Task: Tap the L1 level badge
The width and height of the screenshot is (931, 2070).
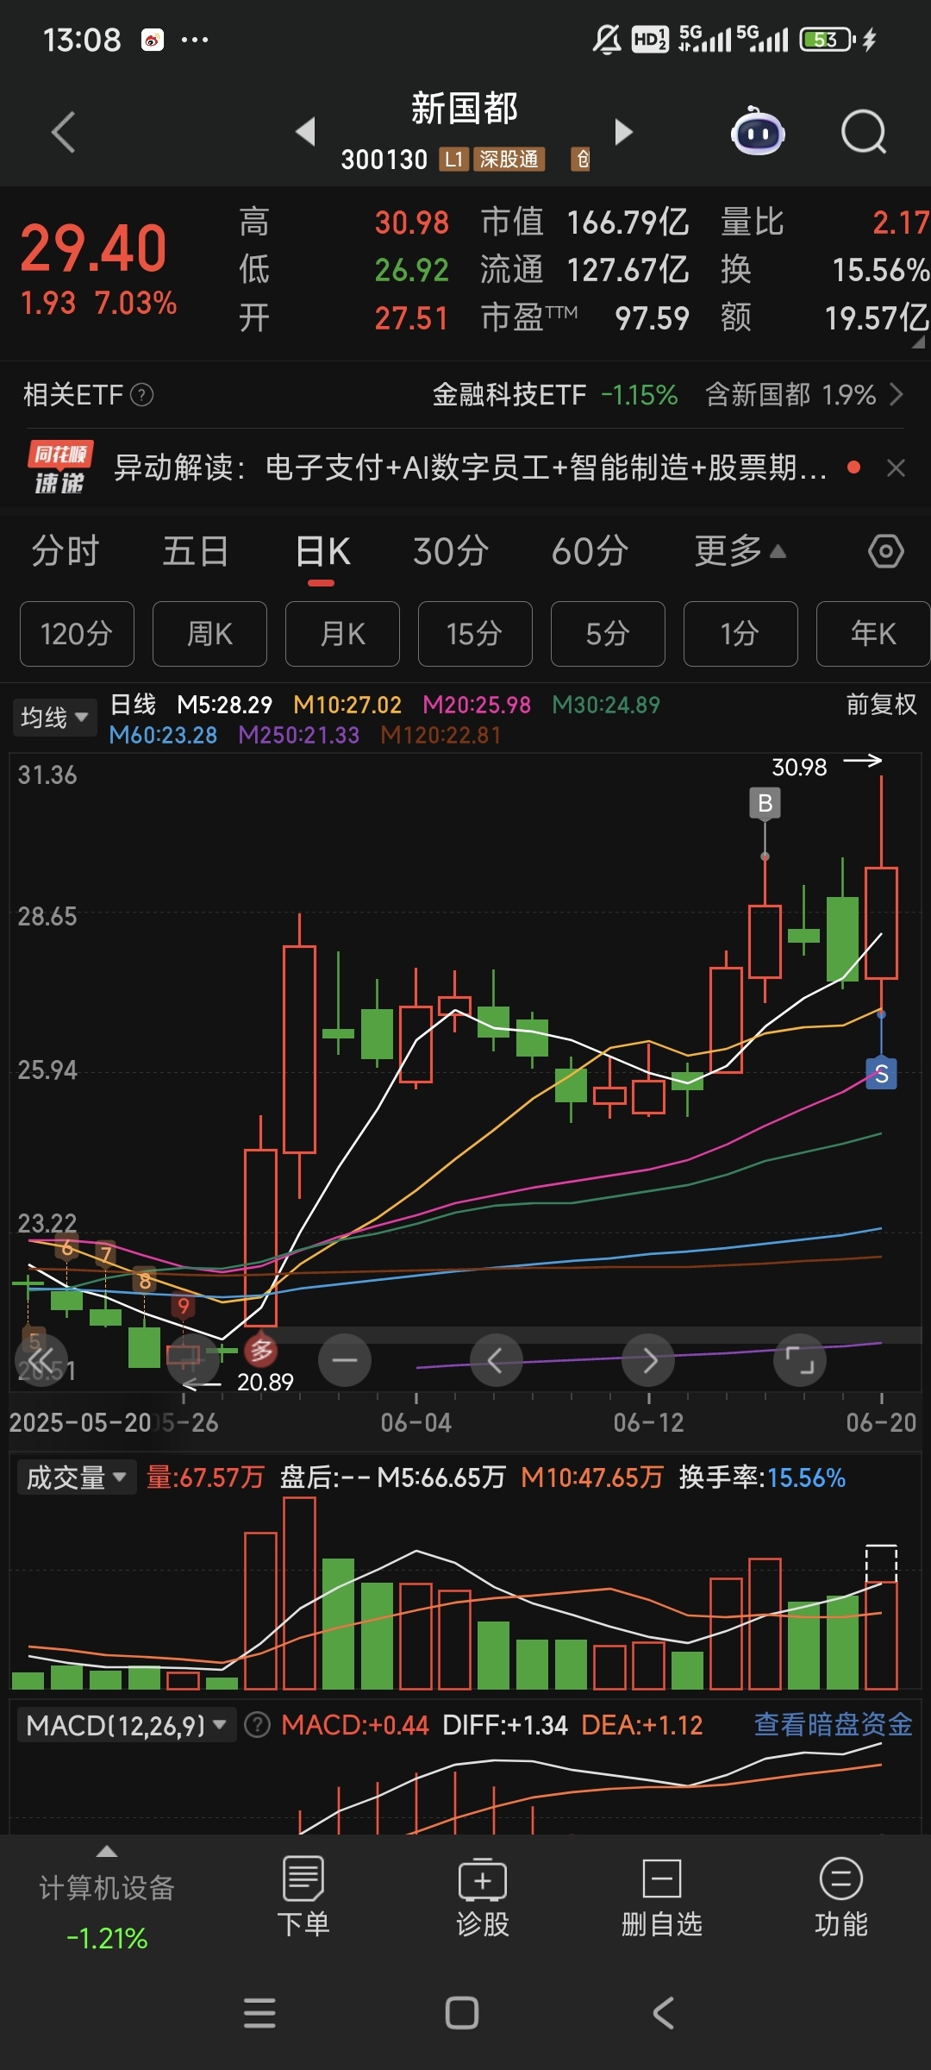Action: pyautogui.click(x=454, y=160)
